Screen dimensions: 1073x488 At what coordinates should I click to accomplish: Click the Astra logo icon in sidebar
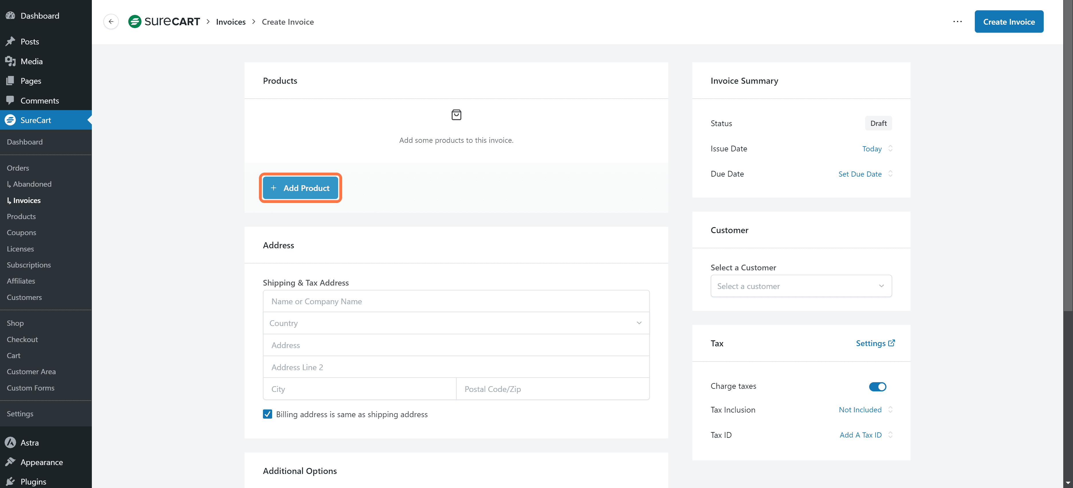(10, 443)
